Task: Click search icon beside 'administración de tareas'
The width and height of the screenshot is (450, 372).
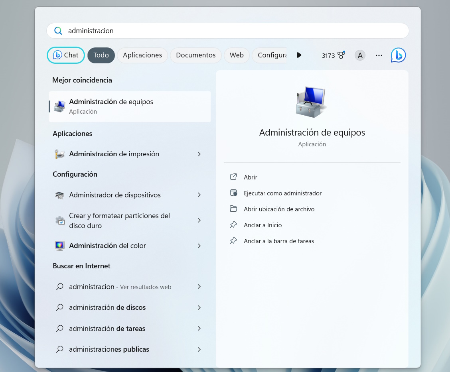Action: point(60,329)
